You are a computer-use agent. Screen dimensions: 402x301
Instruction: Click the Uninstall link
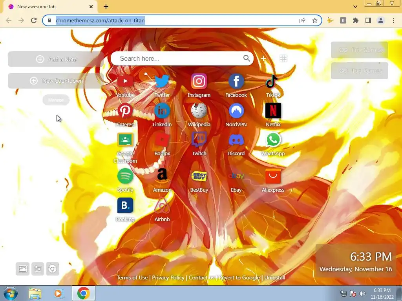(274, 277)
